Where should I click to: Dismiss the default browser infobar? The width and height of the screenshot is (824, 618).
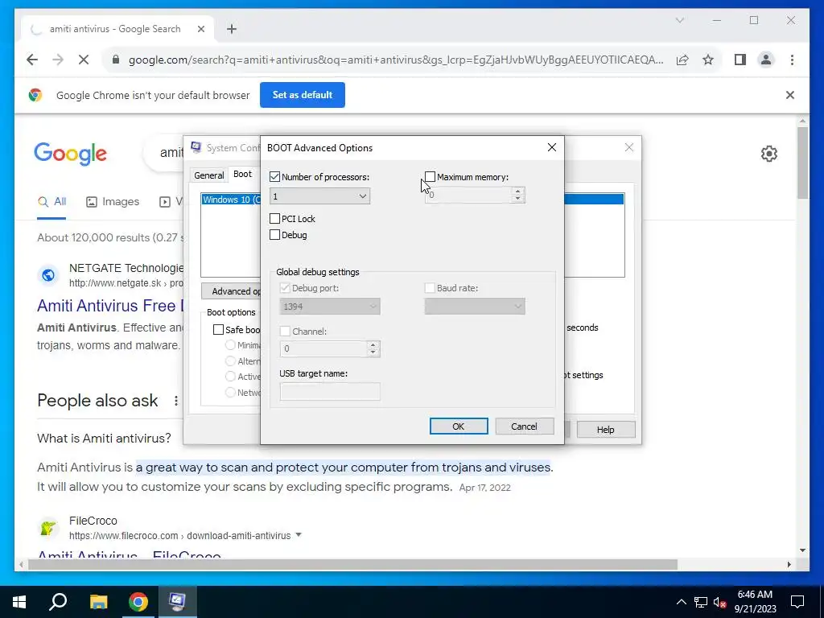[x=790, y=95]
